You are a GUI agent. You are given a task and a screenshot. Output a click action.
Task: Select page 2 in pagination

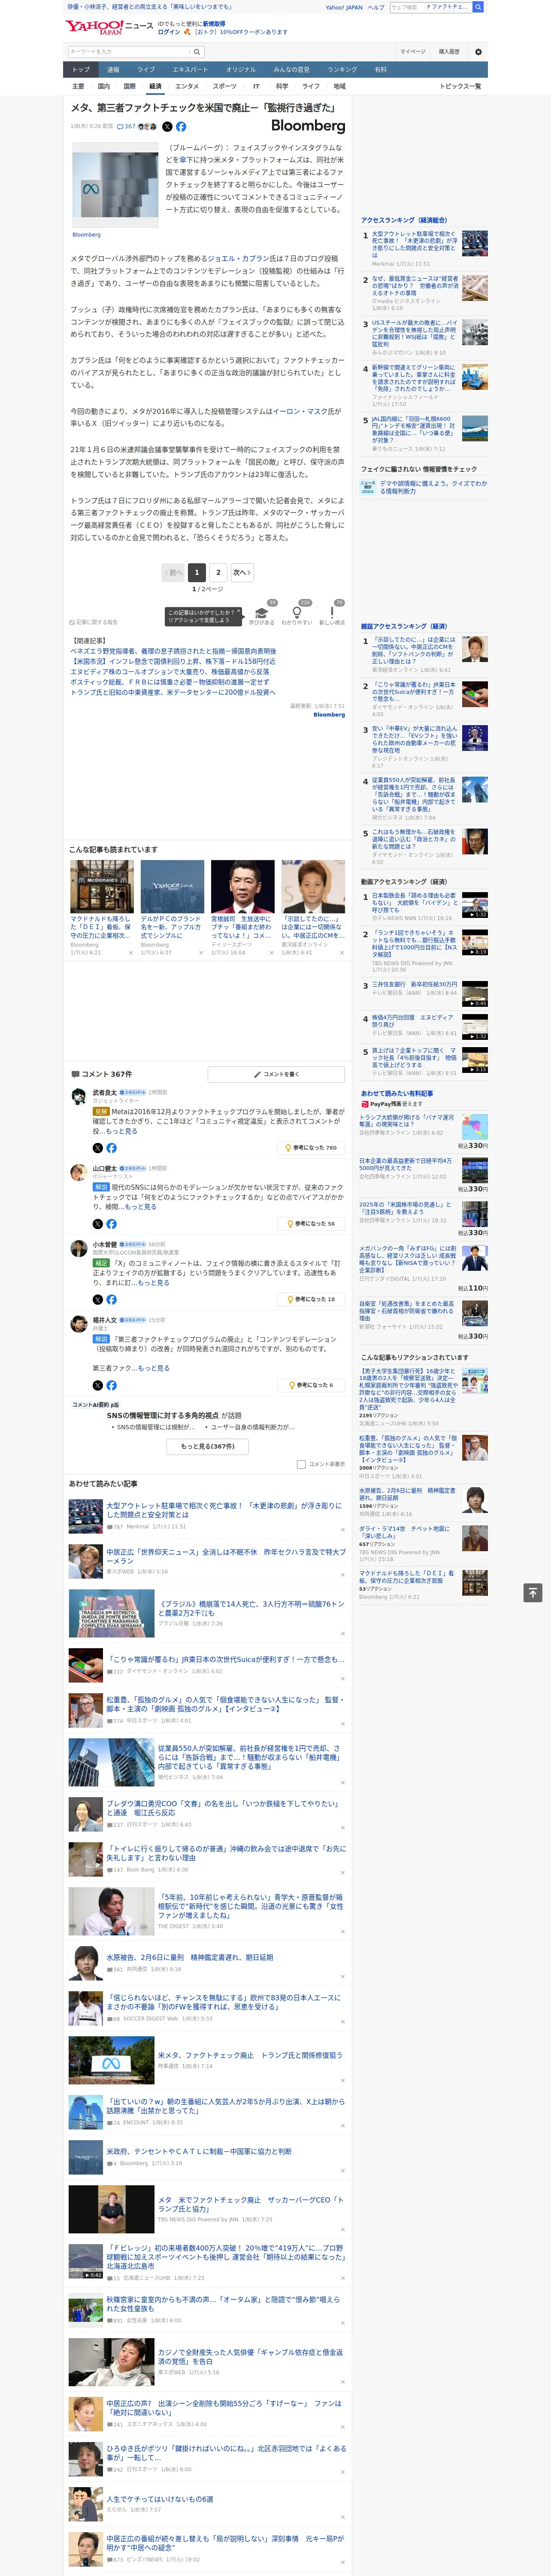pos(218,573)
